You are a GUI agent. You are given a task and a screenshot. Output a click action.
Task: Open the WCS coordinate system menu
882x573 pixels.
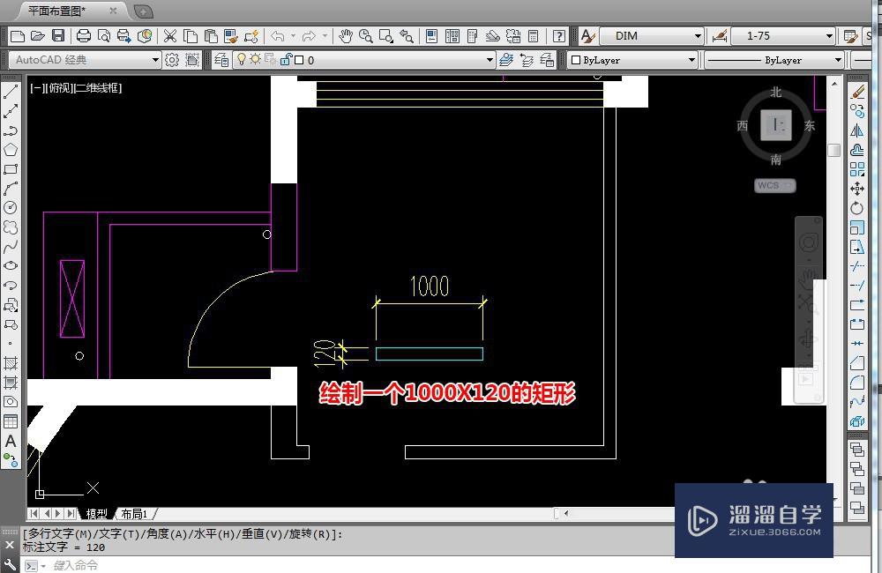point(774,185)
